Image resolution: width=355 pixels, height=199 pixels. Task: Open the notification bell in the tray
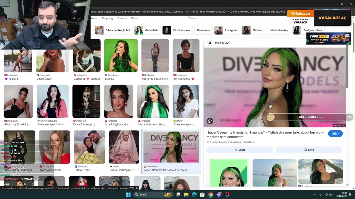tap(350, 195)
